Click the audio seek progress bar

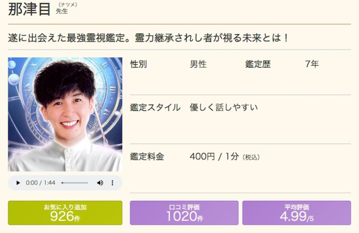(x=74, y=183)
